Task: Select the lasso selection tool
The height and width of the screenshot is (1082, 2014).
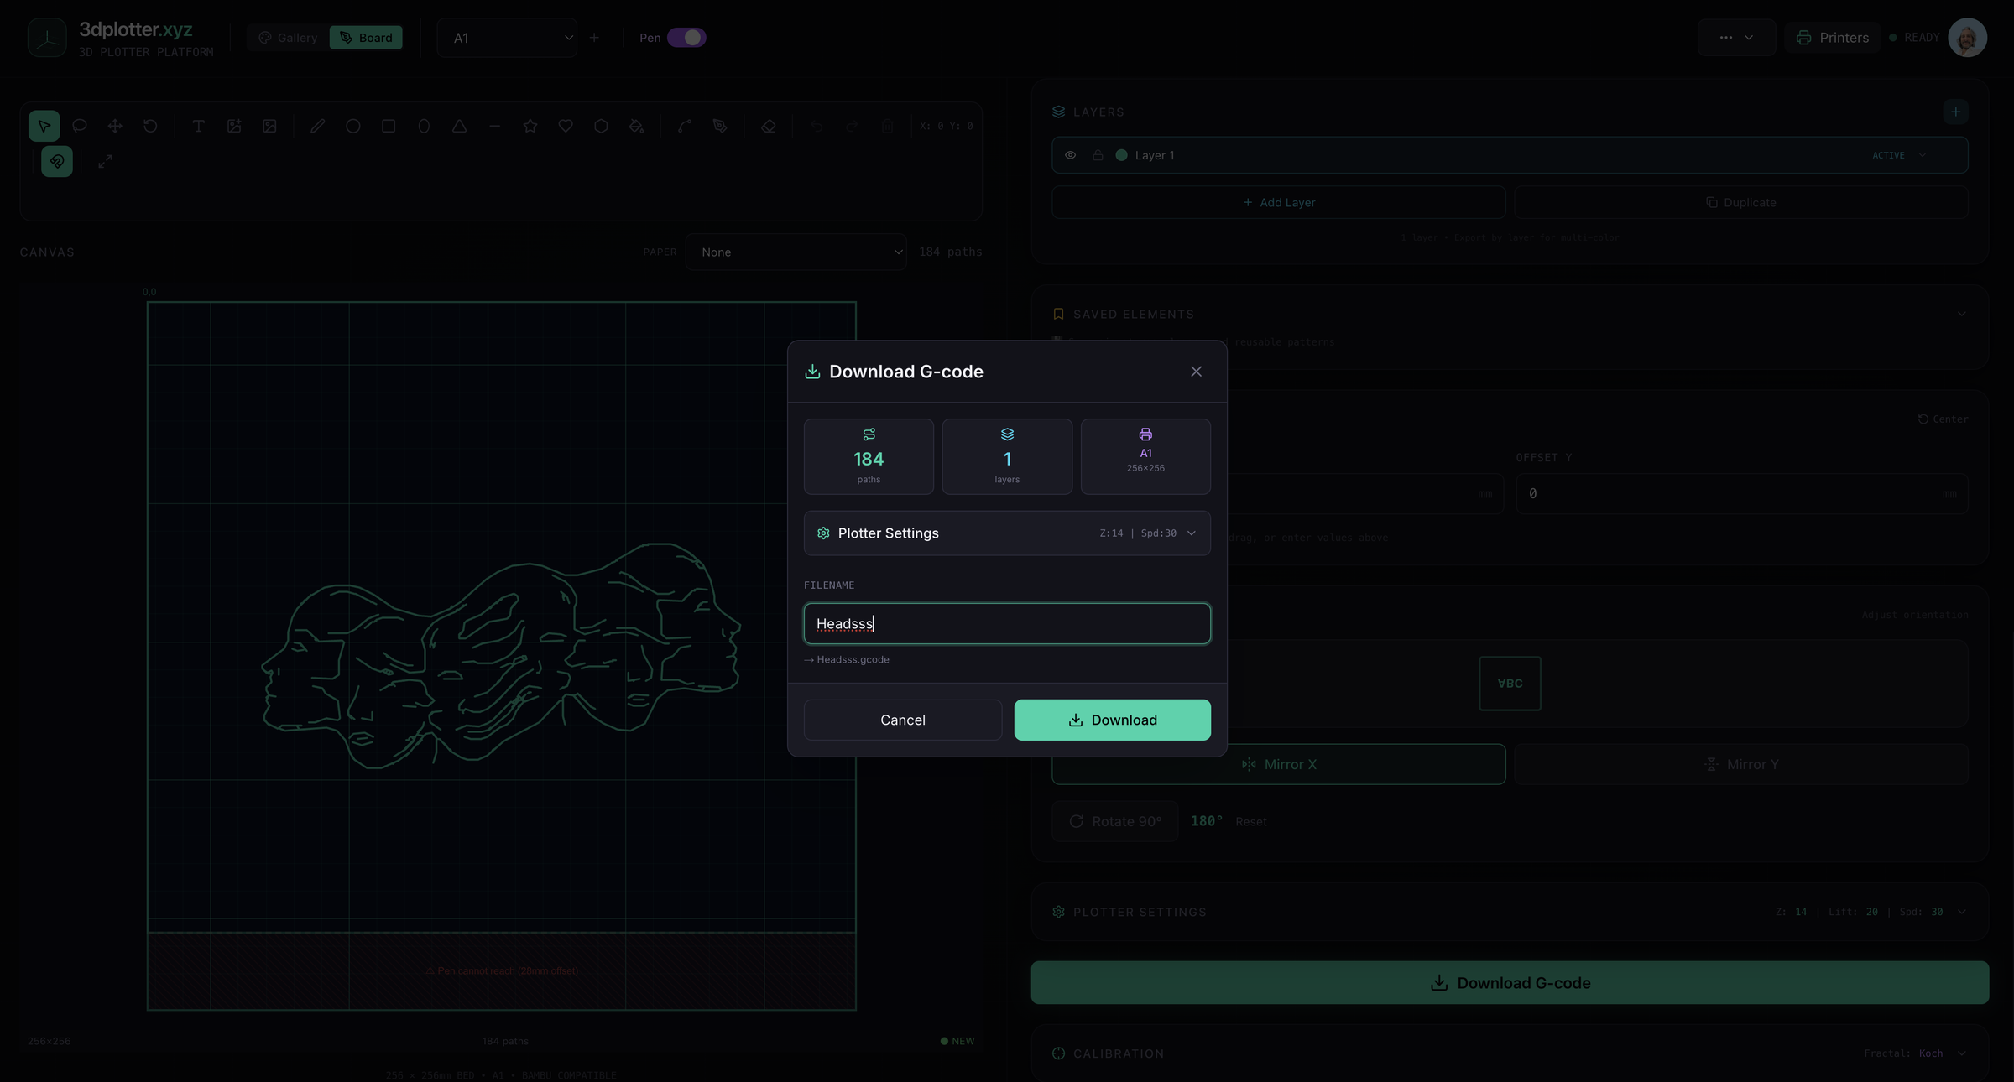Action: 80,126
